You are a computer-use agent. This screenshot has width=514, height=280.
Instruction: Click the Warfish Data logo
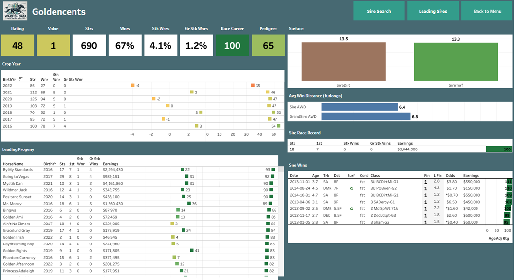(15, 11)
